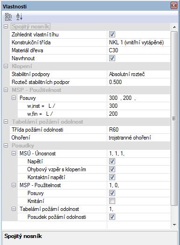Collapse the Posuvy subgroup with values 300, 200
Viewport: 180px width, 245px height.
point(14,98)
